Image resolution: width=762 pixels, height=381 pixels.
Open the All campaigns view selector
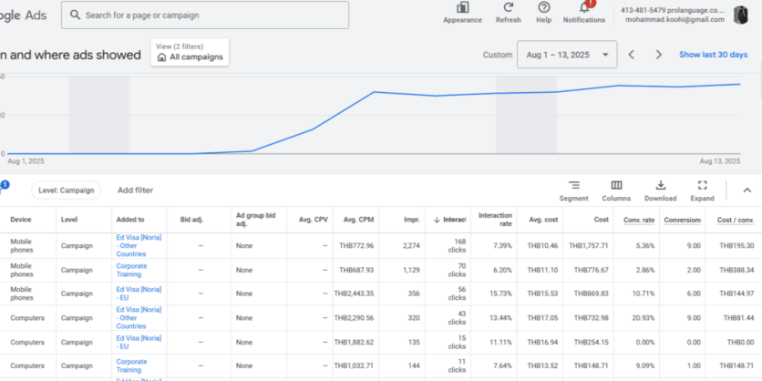point(190,53)
